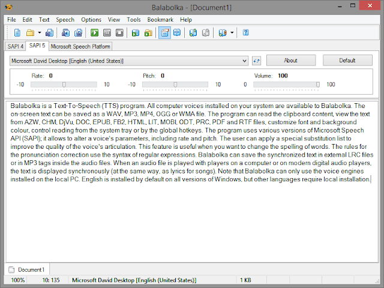Click the Save Audio File toolbar icon

[65, 32]
